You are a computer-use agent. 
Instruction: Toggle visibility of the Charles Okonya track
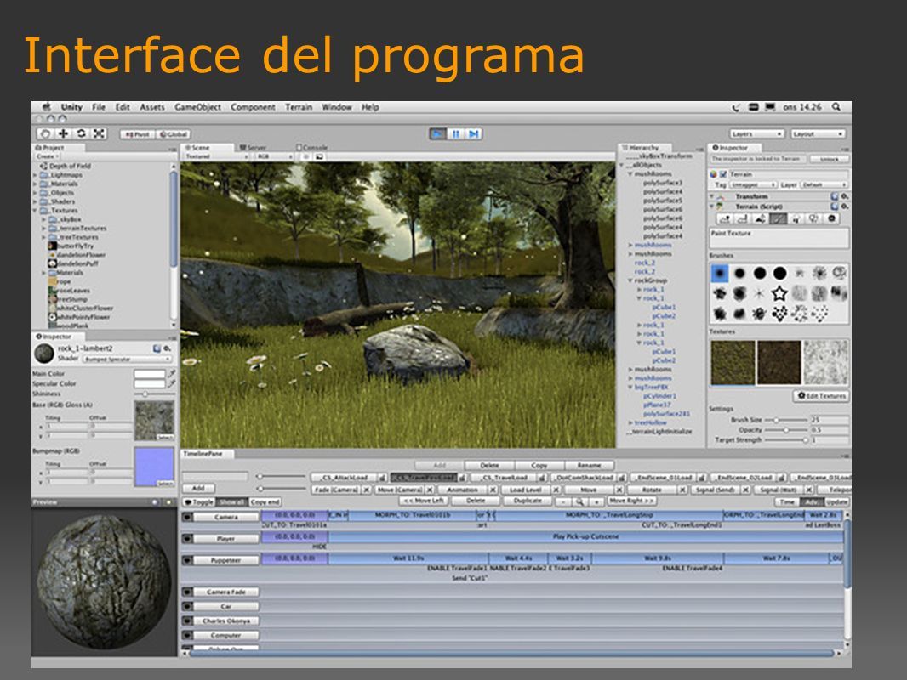pyautogui.click(x=187, y=620)
